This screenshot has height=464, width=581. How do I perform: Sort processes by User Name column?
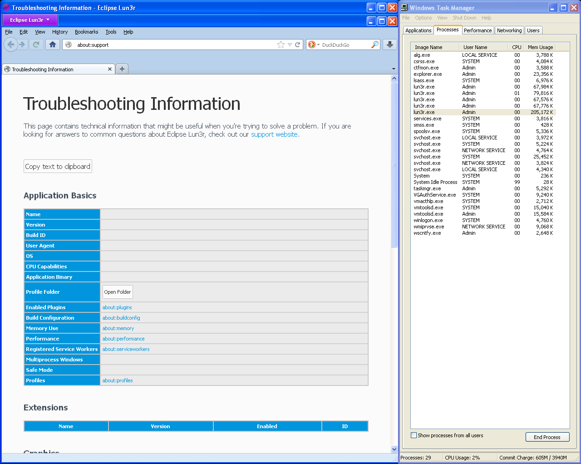pyautogui.click(x=483, y=47)
